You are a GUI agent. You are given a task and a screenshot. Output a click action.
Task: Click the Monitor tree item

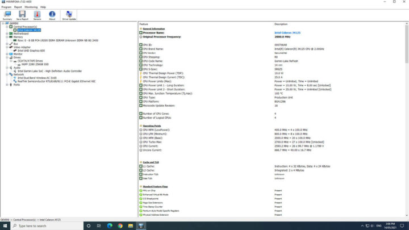18,54
